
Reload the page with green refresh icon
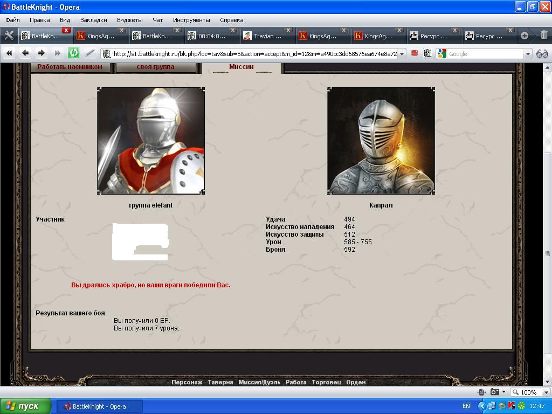point(73,53)
